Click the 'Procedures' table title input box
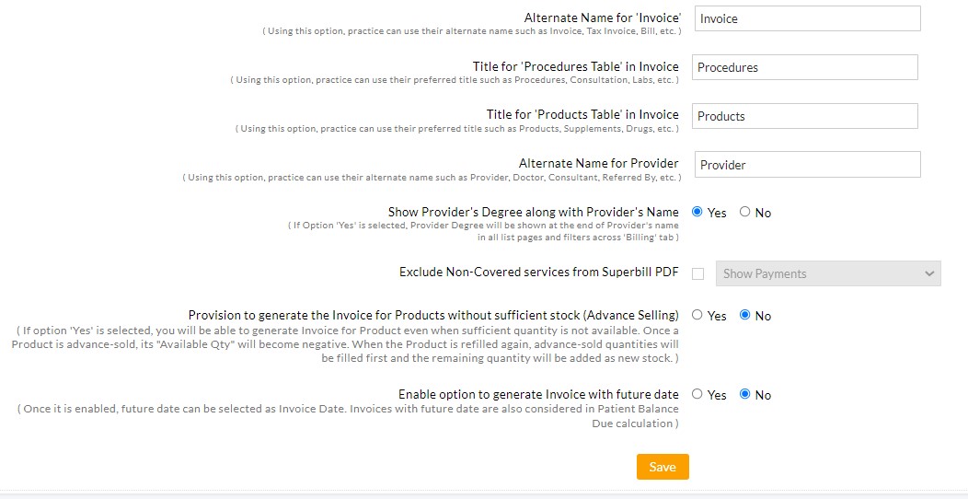The height and width of the screenshot is (499, 968). tap(805, 67)
